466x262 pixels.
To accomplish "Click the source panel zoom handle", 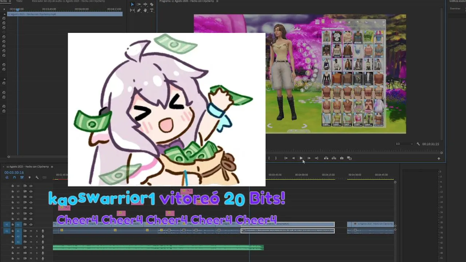I will tap(8, 157).
